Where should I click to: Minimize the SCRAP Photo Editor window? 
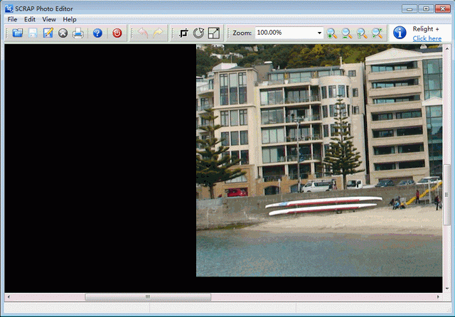click(409, 9)
